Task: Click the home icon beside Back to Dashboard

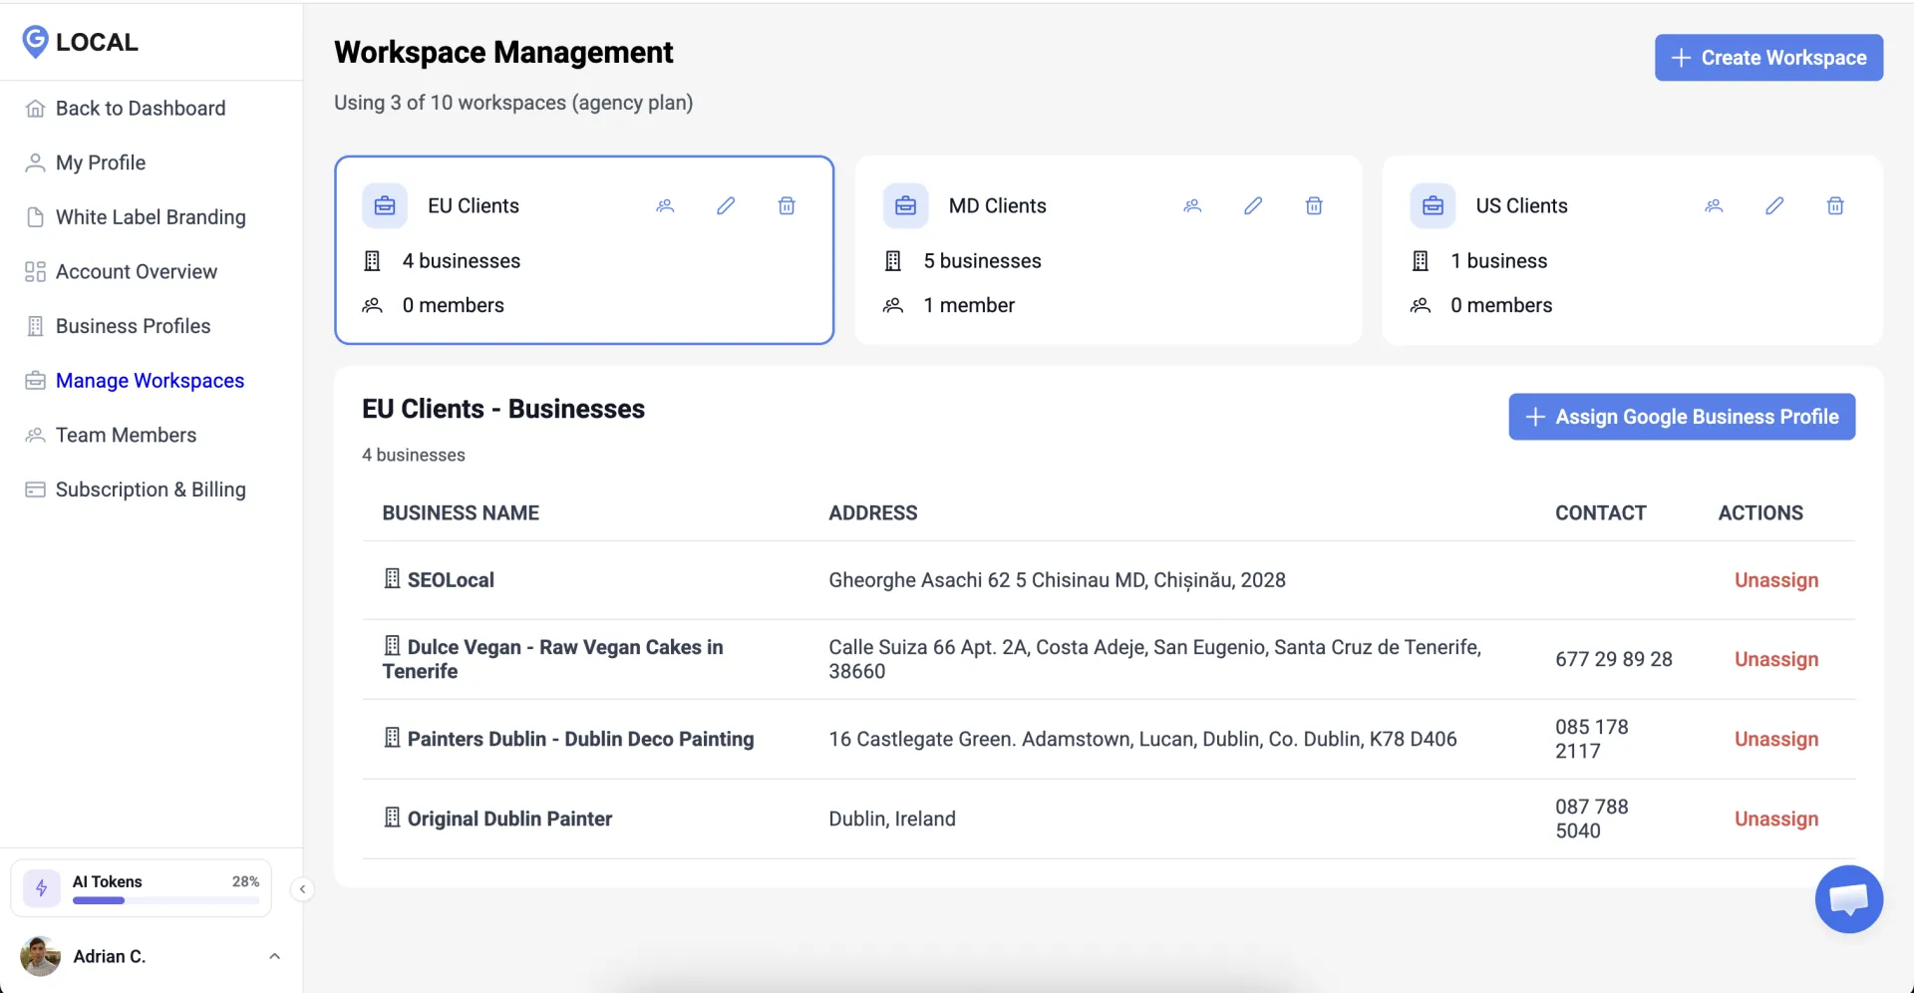Action: pyautogui.click(x=35, y=109)
